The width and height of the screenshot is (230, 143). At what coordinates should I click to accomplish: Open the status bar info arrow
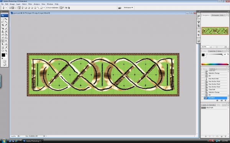pyautogui.click(x=44, y=136)
